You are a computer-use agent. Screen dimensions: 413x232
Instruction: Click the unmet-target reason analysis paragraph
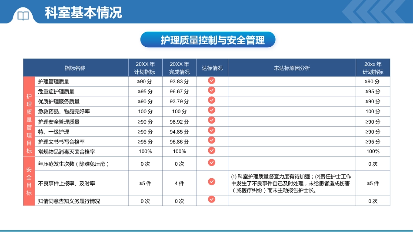point(291,183)
